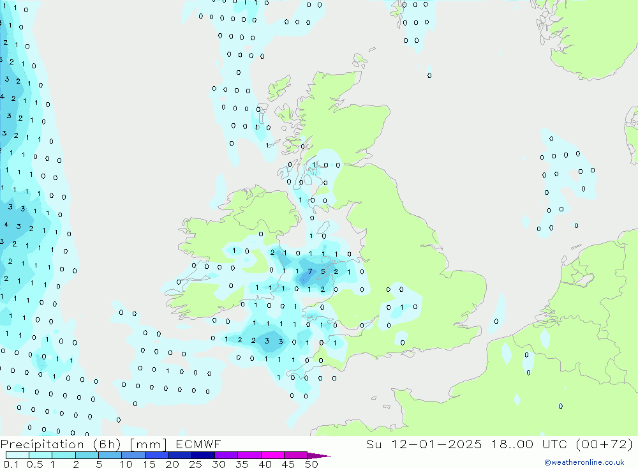Click the "20" label under the color scale
This screenshot has width=638, height=468.
point(172,464)
